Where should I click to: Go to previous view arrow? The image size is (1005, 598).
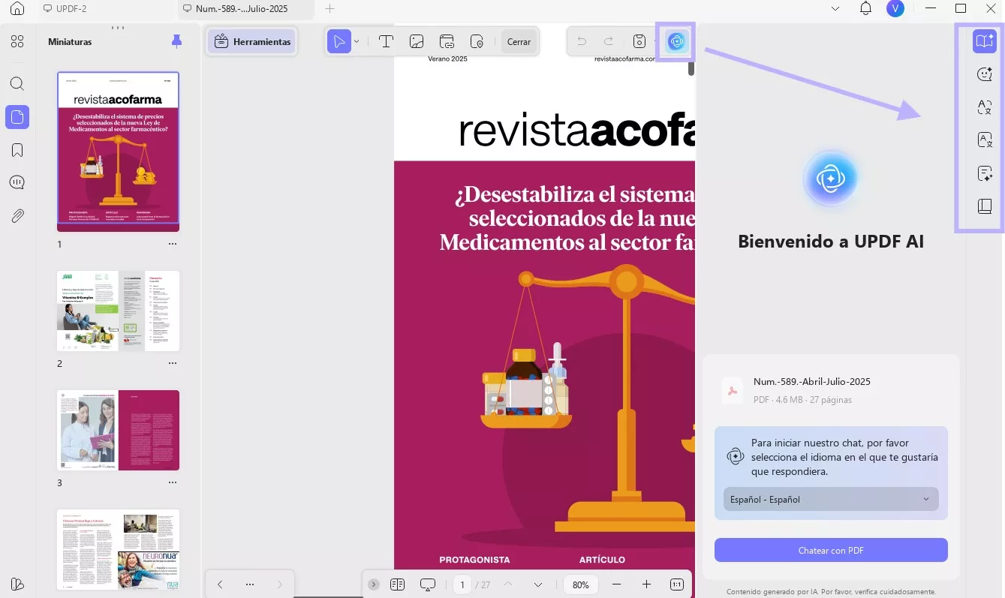click(x=220, y=584)
